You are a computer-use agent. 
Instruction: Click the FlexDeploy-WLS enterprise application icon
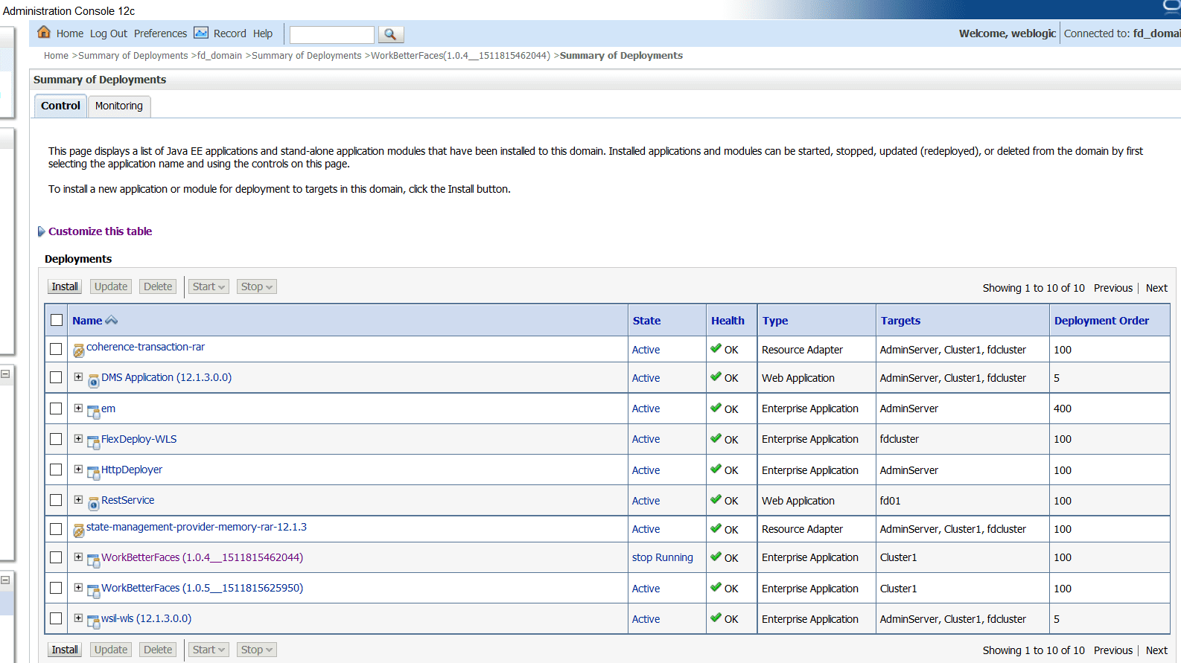[x=94, y=443]
